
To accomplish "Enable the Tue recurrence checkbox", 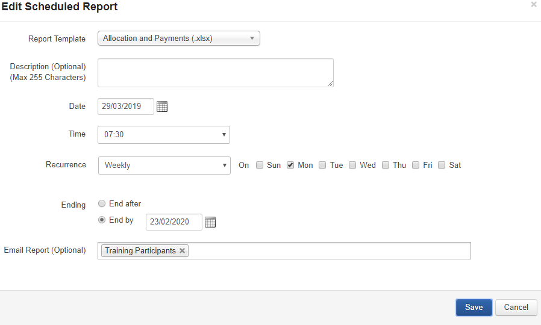I will click(322, 165).
